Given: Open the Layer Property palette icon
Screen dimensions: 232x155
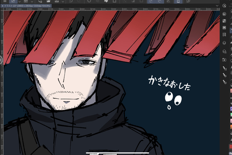Looking at the screenshot, I should (224, 35).
